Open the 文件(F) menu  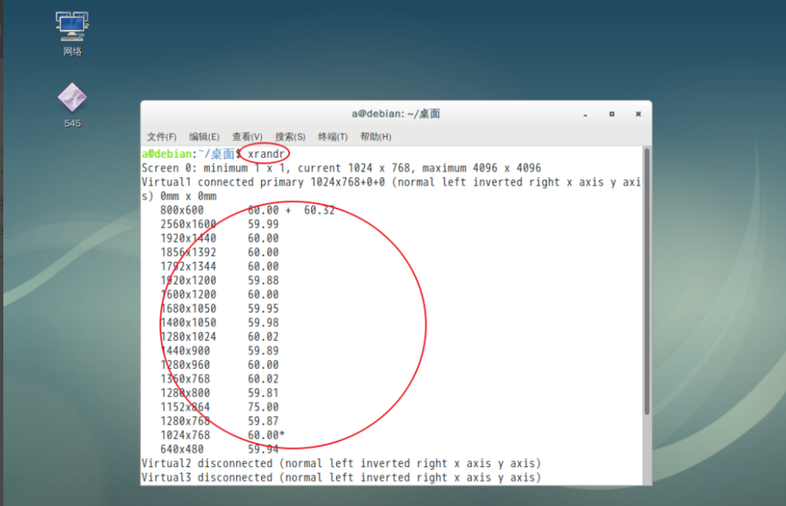point(162,137)
